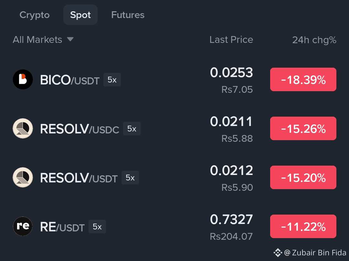The width and height of the screenshot is (349, 261).
Task: Click the -15.26% change badge
Action: (x=303, y=129)
